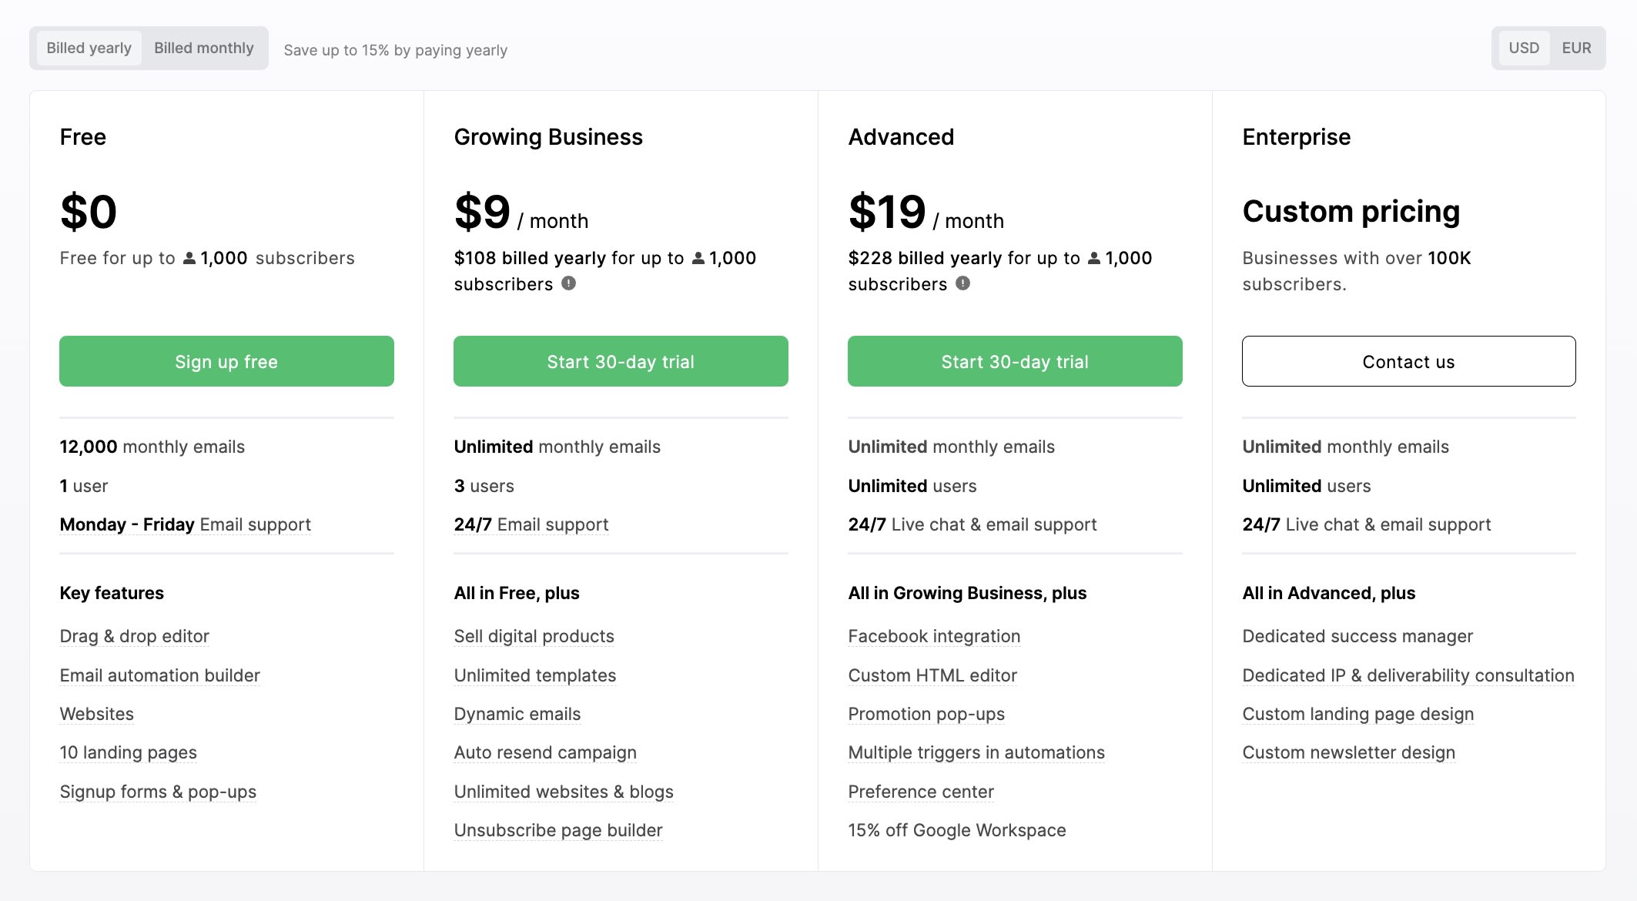Click Contact us for Enterprise
1637x901 pixels.
[1408, 361]
